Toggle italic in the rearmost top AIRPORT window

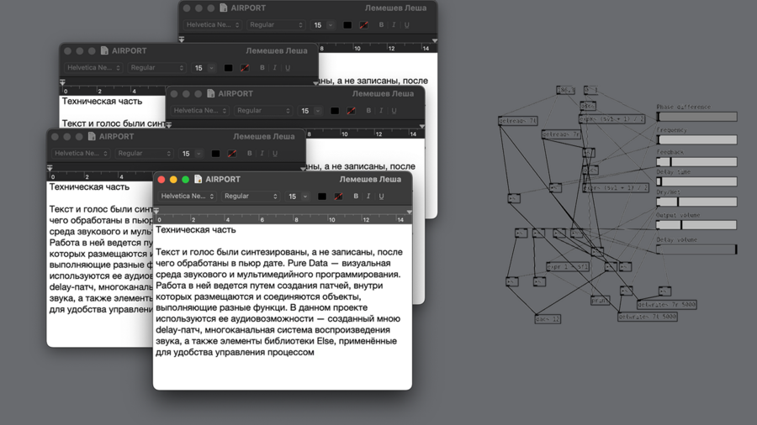[394, 24]
